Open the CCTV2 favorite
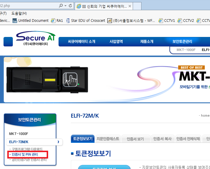The height and width of the screenshot is (169, 210). 185,21
